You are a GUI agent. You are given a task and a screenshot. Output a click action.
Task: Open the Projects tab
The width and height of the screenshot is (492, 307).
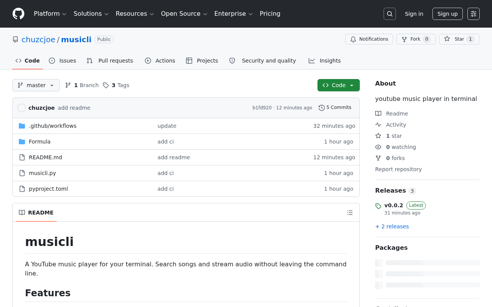pyautogui.click(x=202, y=61)
